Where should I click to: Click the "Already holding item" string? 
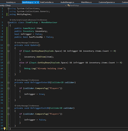pyautogui.click(x=50, y=68)
